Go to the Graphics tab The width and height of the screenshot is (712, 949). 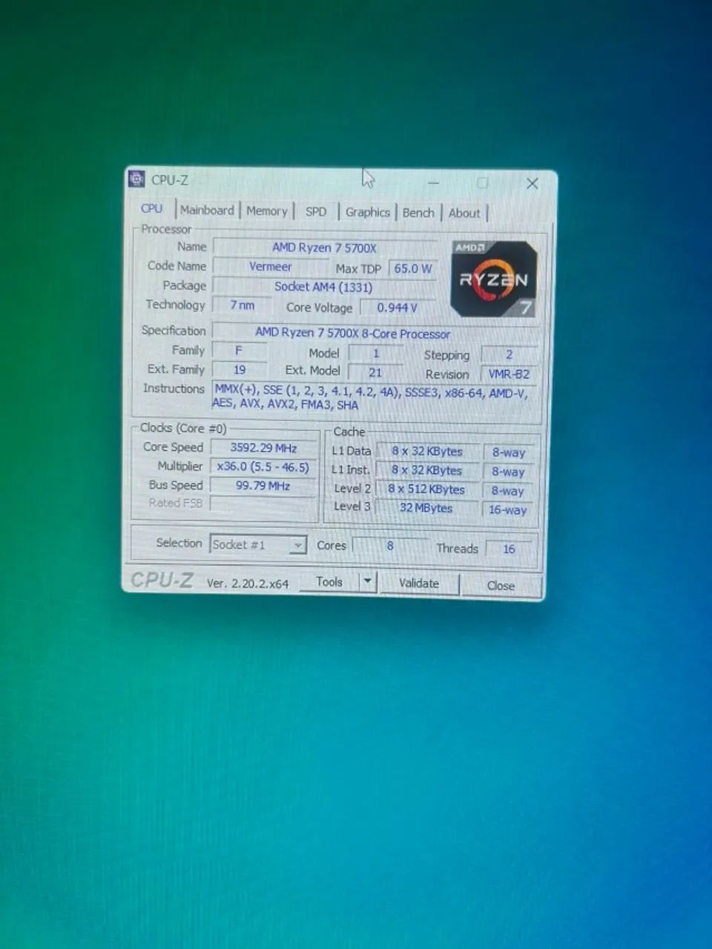(367, 213)
